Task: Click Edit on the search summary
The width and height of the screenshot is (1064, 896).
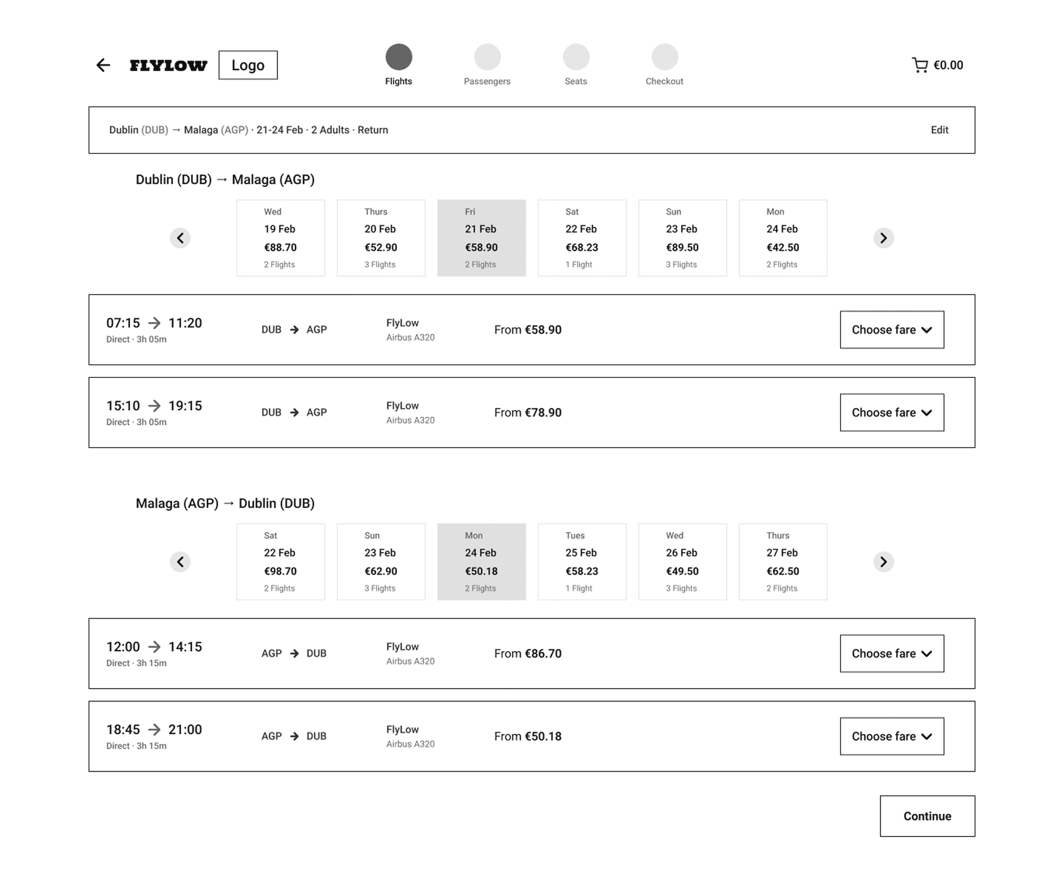Action: (x=939, y=130)
